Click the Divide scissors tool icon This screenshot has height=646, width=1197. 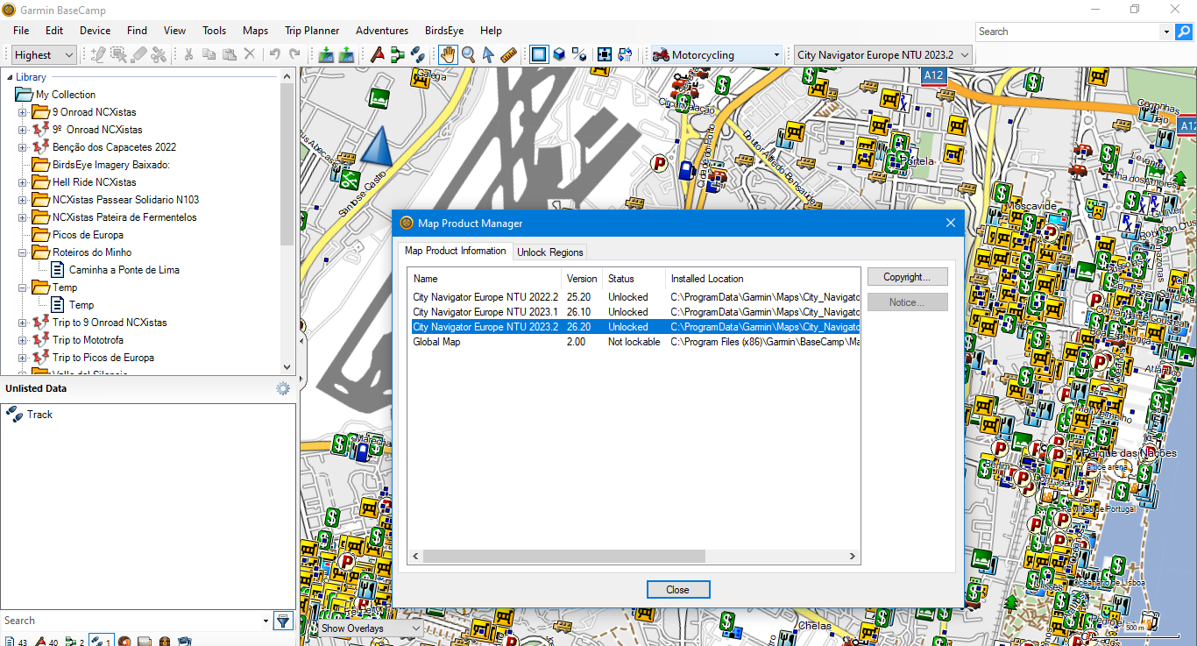[158, 54]
